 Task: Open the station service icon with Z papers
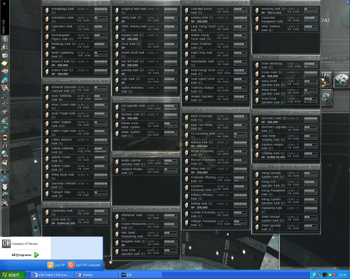(341, 80)
